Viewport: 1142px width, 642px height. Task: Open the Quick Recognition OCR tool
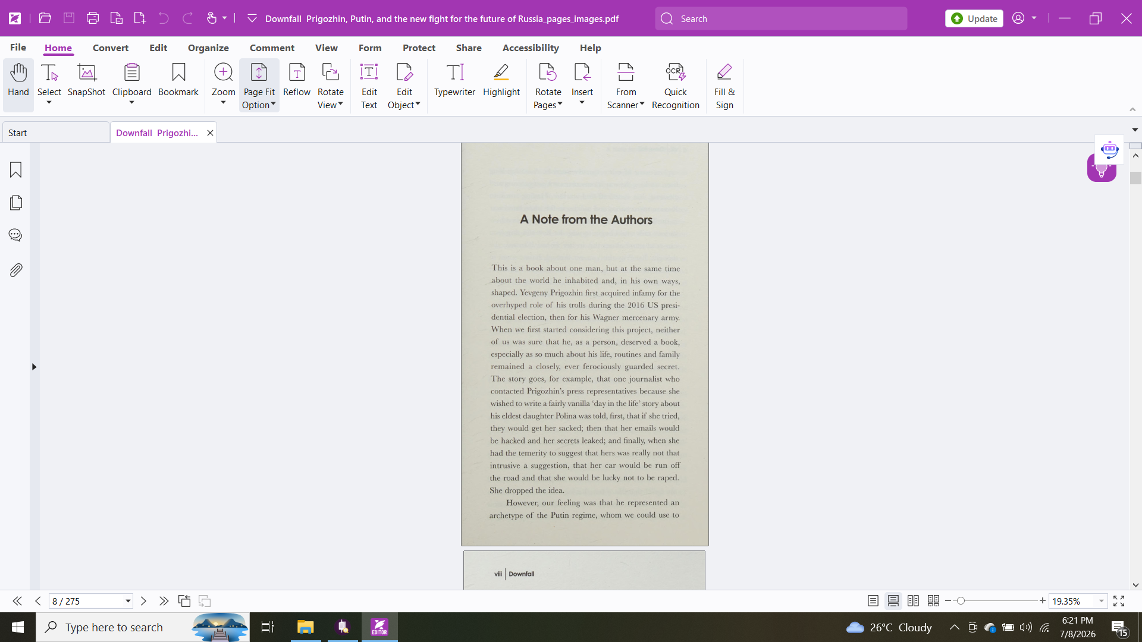(675, 86)
